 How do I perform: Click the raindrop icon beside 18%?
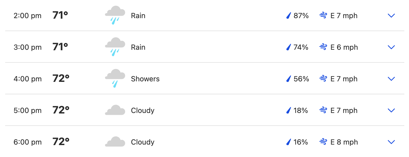[288, 110]
